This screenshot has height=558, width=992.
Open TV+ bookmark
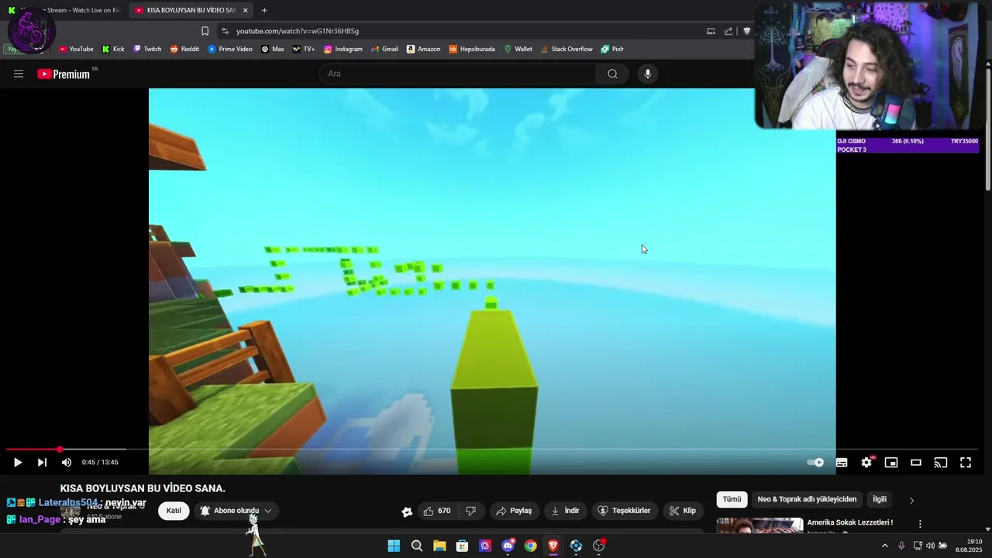pos(304,49)
